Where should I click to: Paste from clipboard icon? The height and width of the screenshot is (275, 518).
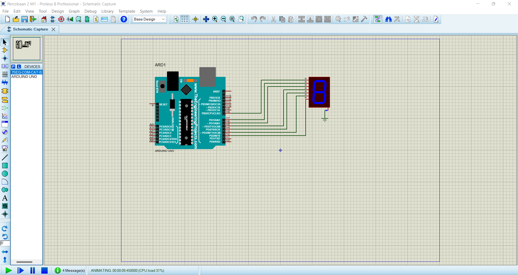tap(291, 19)
